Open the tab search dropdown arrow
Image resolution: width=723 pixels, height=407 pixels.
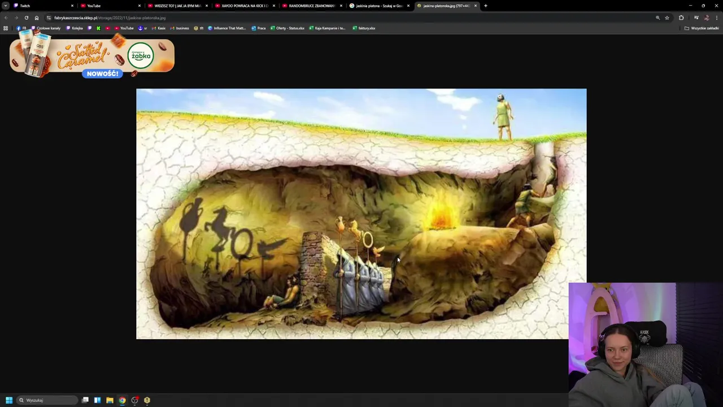[6, 6]
